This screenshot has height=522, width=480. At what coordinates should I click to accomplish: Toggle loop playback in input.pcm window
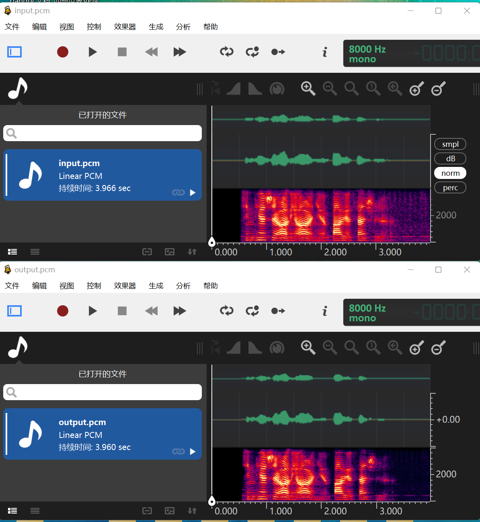pos(227,52)
